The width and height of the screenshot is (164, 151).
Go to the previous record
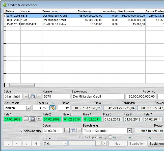point(17,143)
